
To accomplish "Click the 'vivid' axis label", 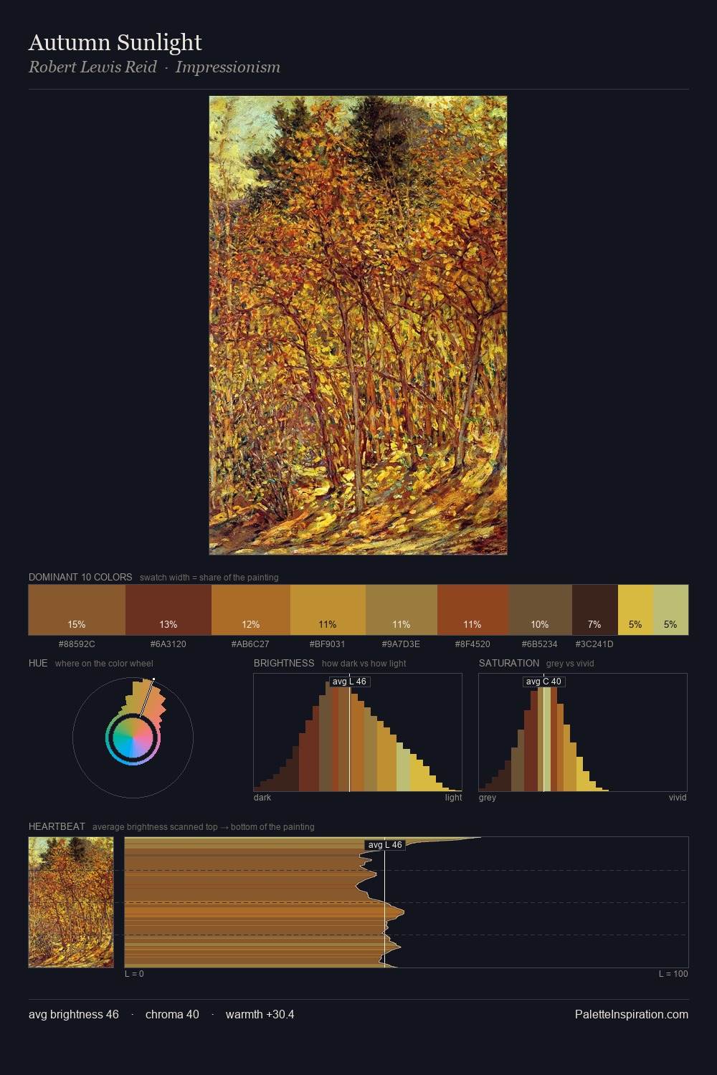I will [x=678, y=798].
